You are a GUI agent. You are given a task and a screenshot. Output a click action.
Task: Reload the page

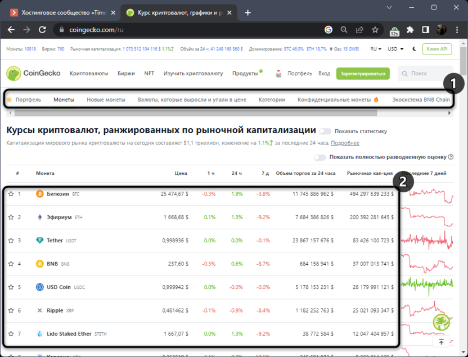pyautogui.click(x=42, y=30)
